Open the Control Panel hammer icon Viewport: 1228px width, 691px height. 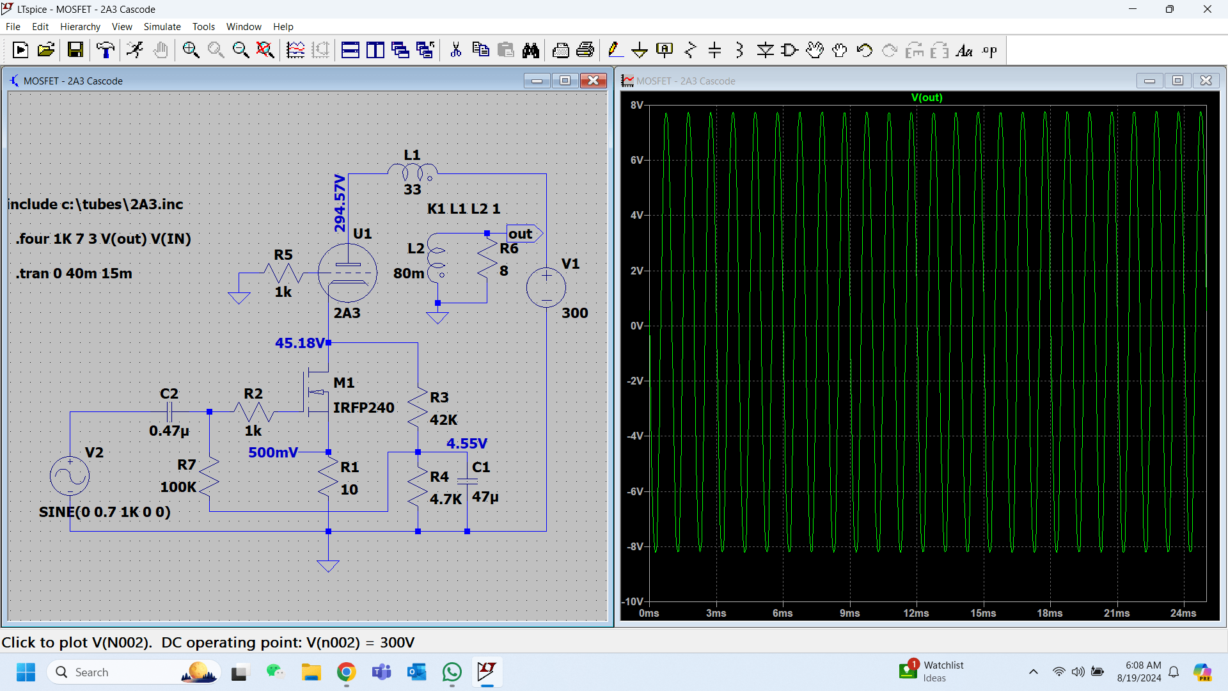pyautogui.click(x=106, y=50)
